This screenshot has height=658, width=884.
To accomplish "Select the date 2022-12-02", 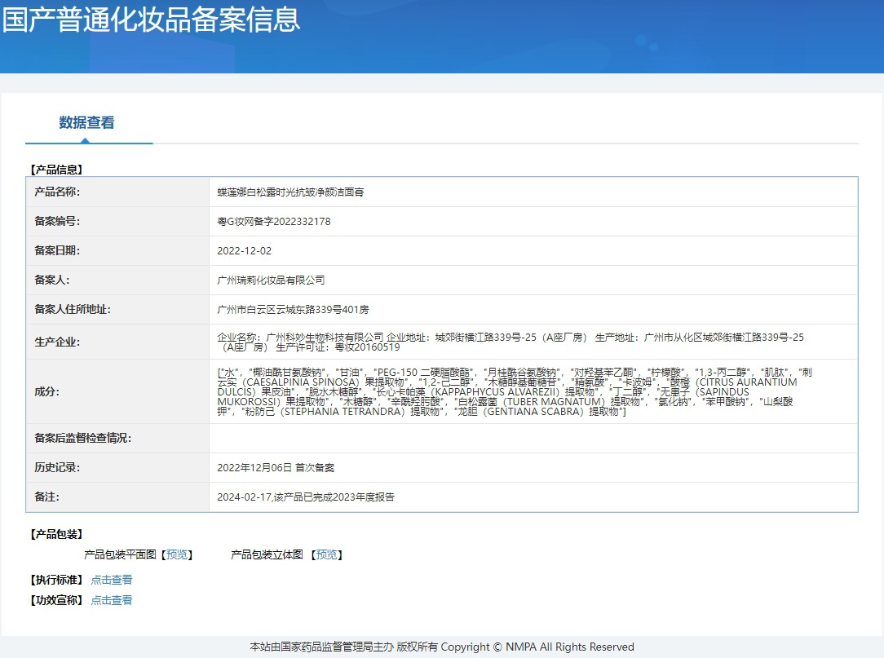I will 244,251.
